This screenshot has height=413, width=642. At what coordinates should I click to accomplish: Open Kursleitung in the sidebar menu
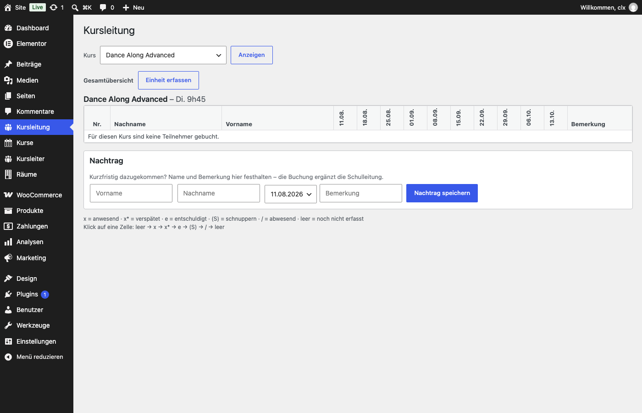point(37,127)
